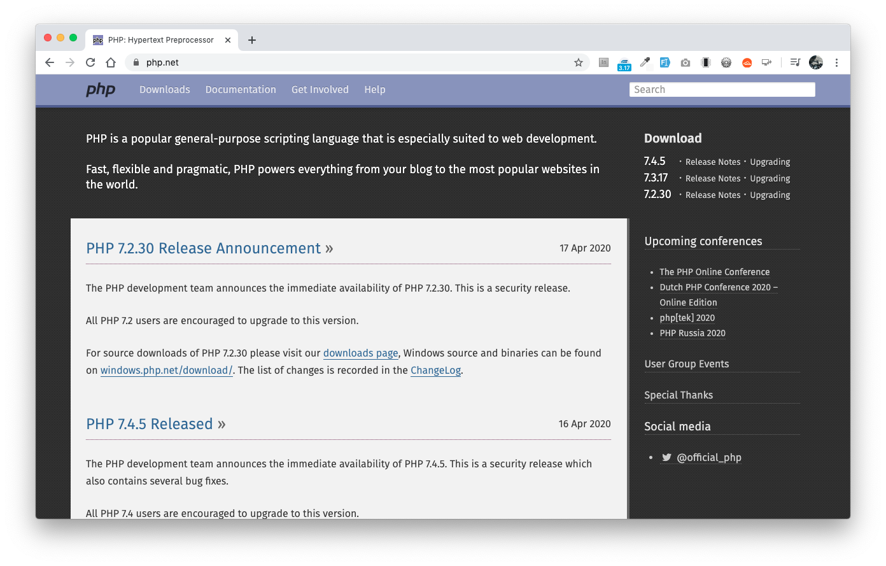Open PHP Russia 2020 link

tap(693, 333)
